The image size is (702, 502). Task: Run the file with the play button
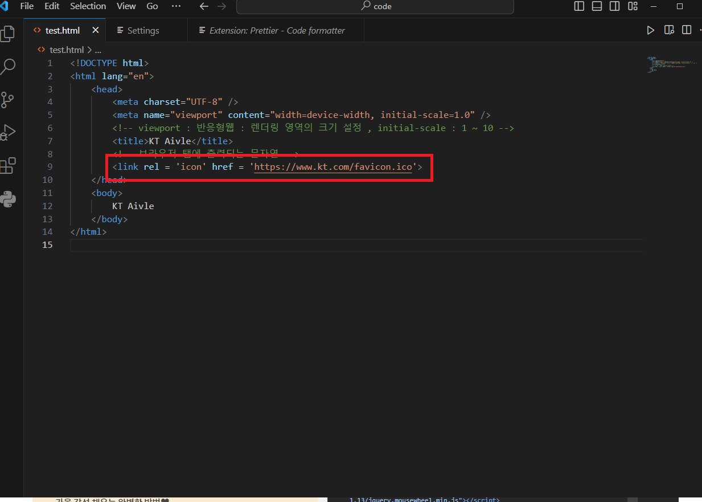point(651,30)
